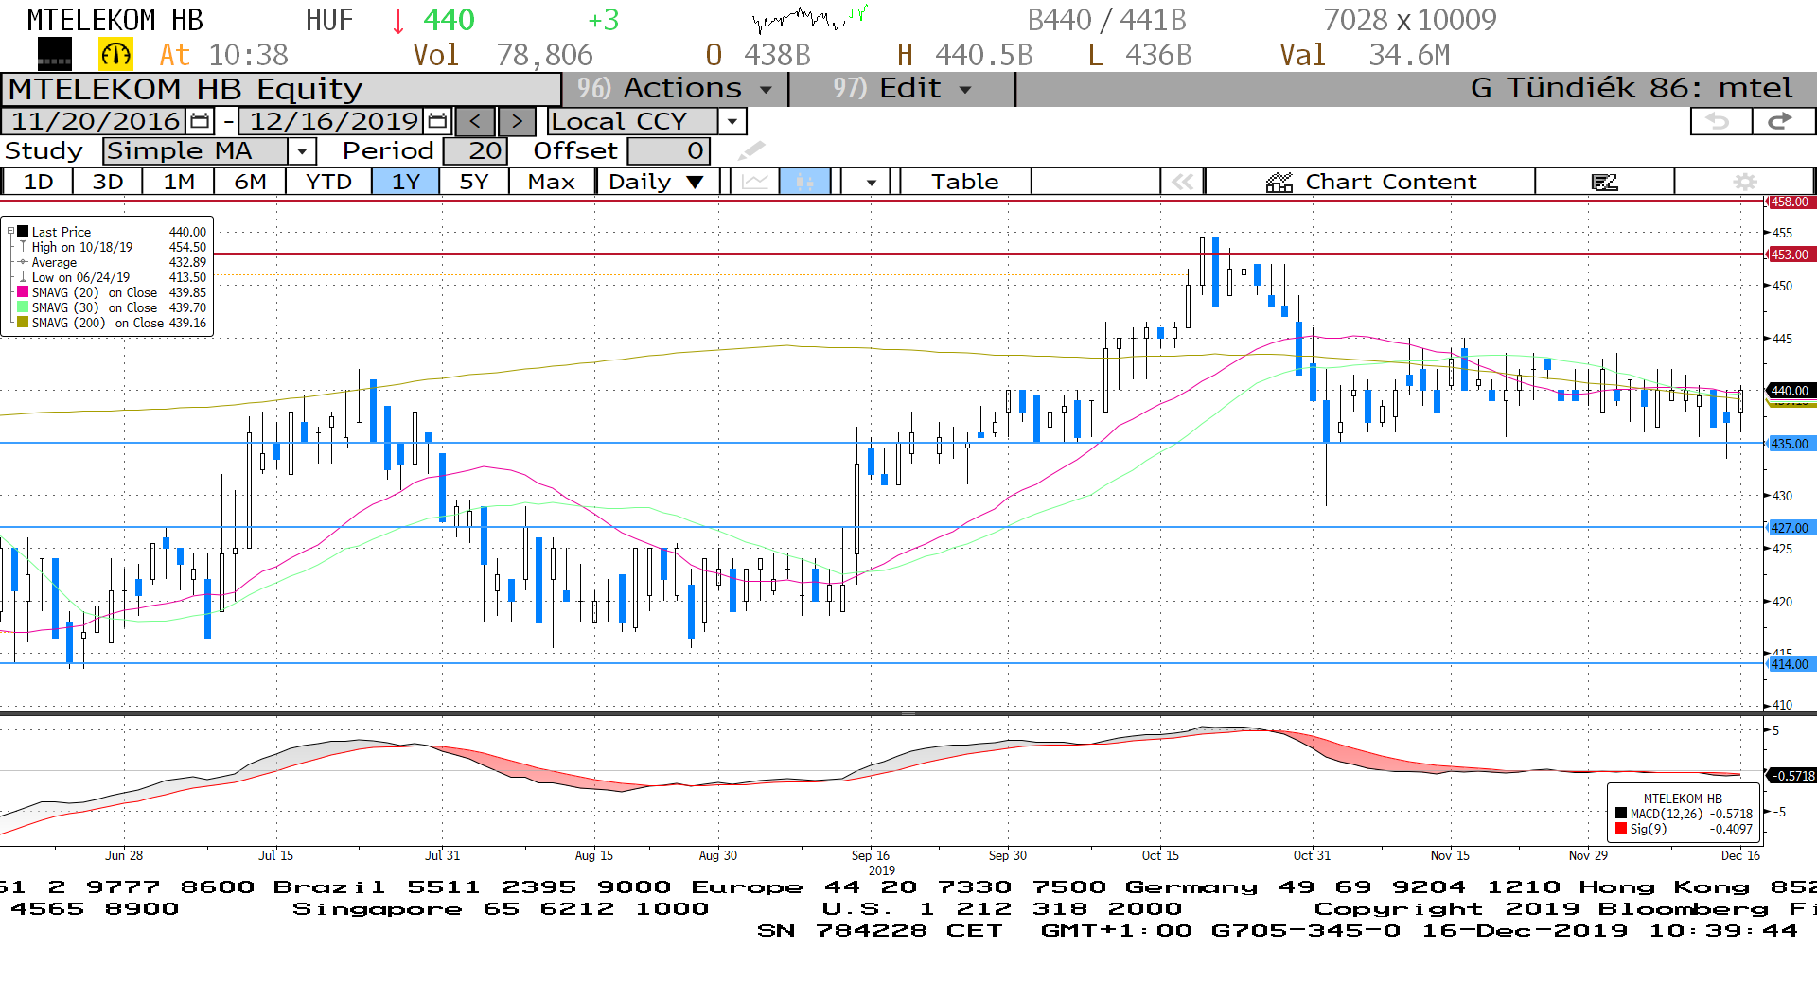Open the start date calendar picker
Screen dimensions: 1817x983
200,121
